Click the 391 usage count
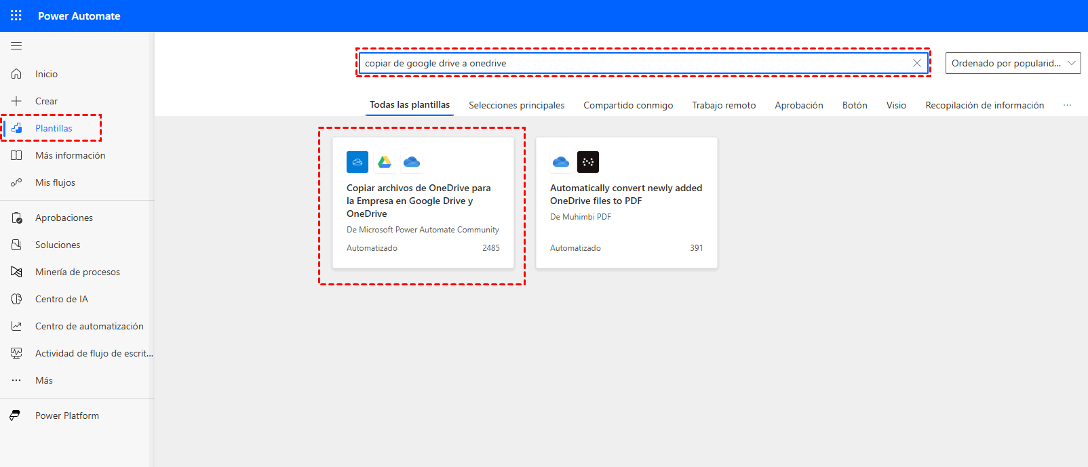 697,248
